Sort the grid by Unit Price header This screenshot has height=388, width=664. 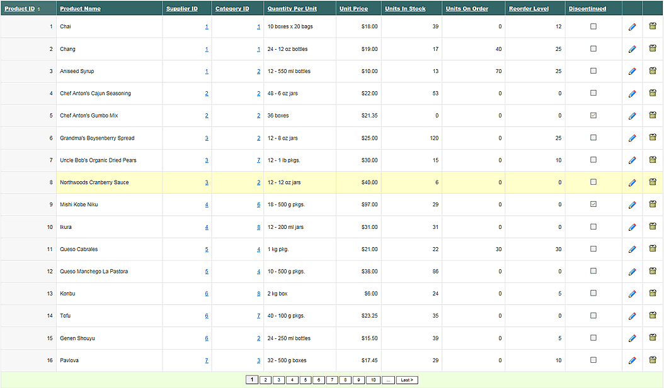pos(353,9)
